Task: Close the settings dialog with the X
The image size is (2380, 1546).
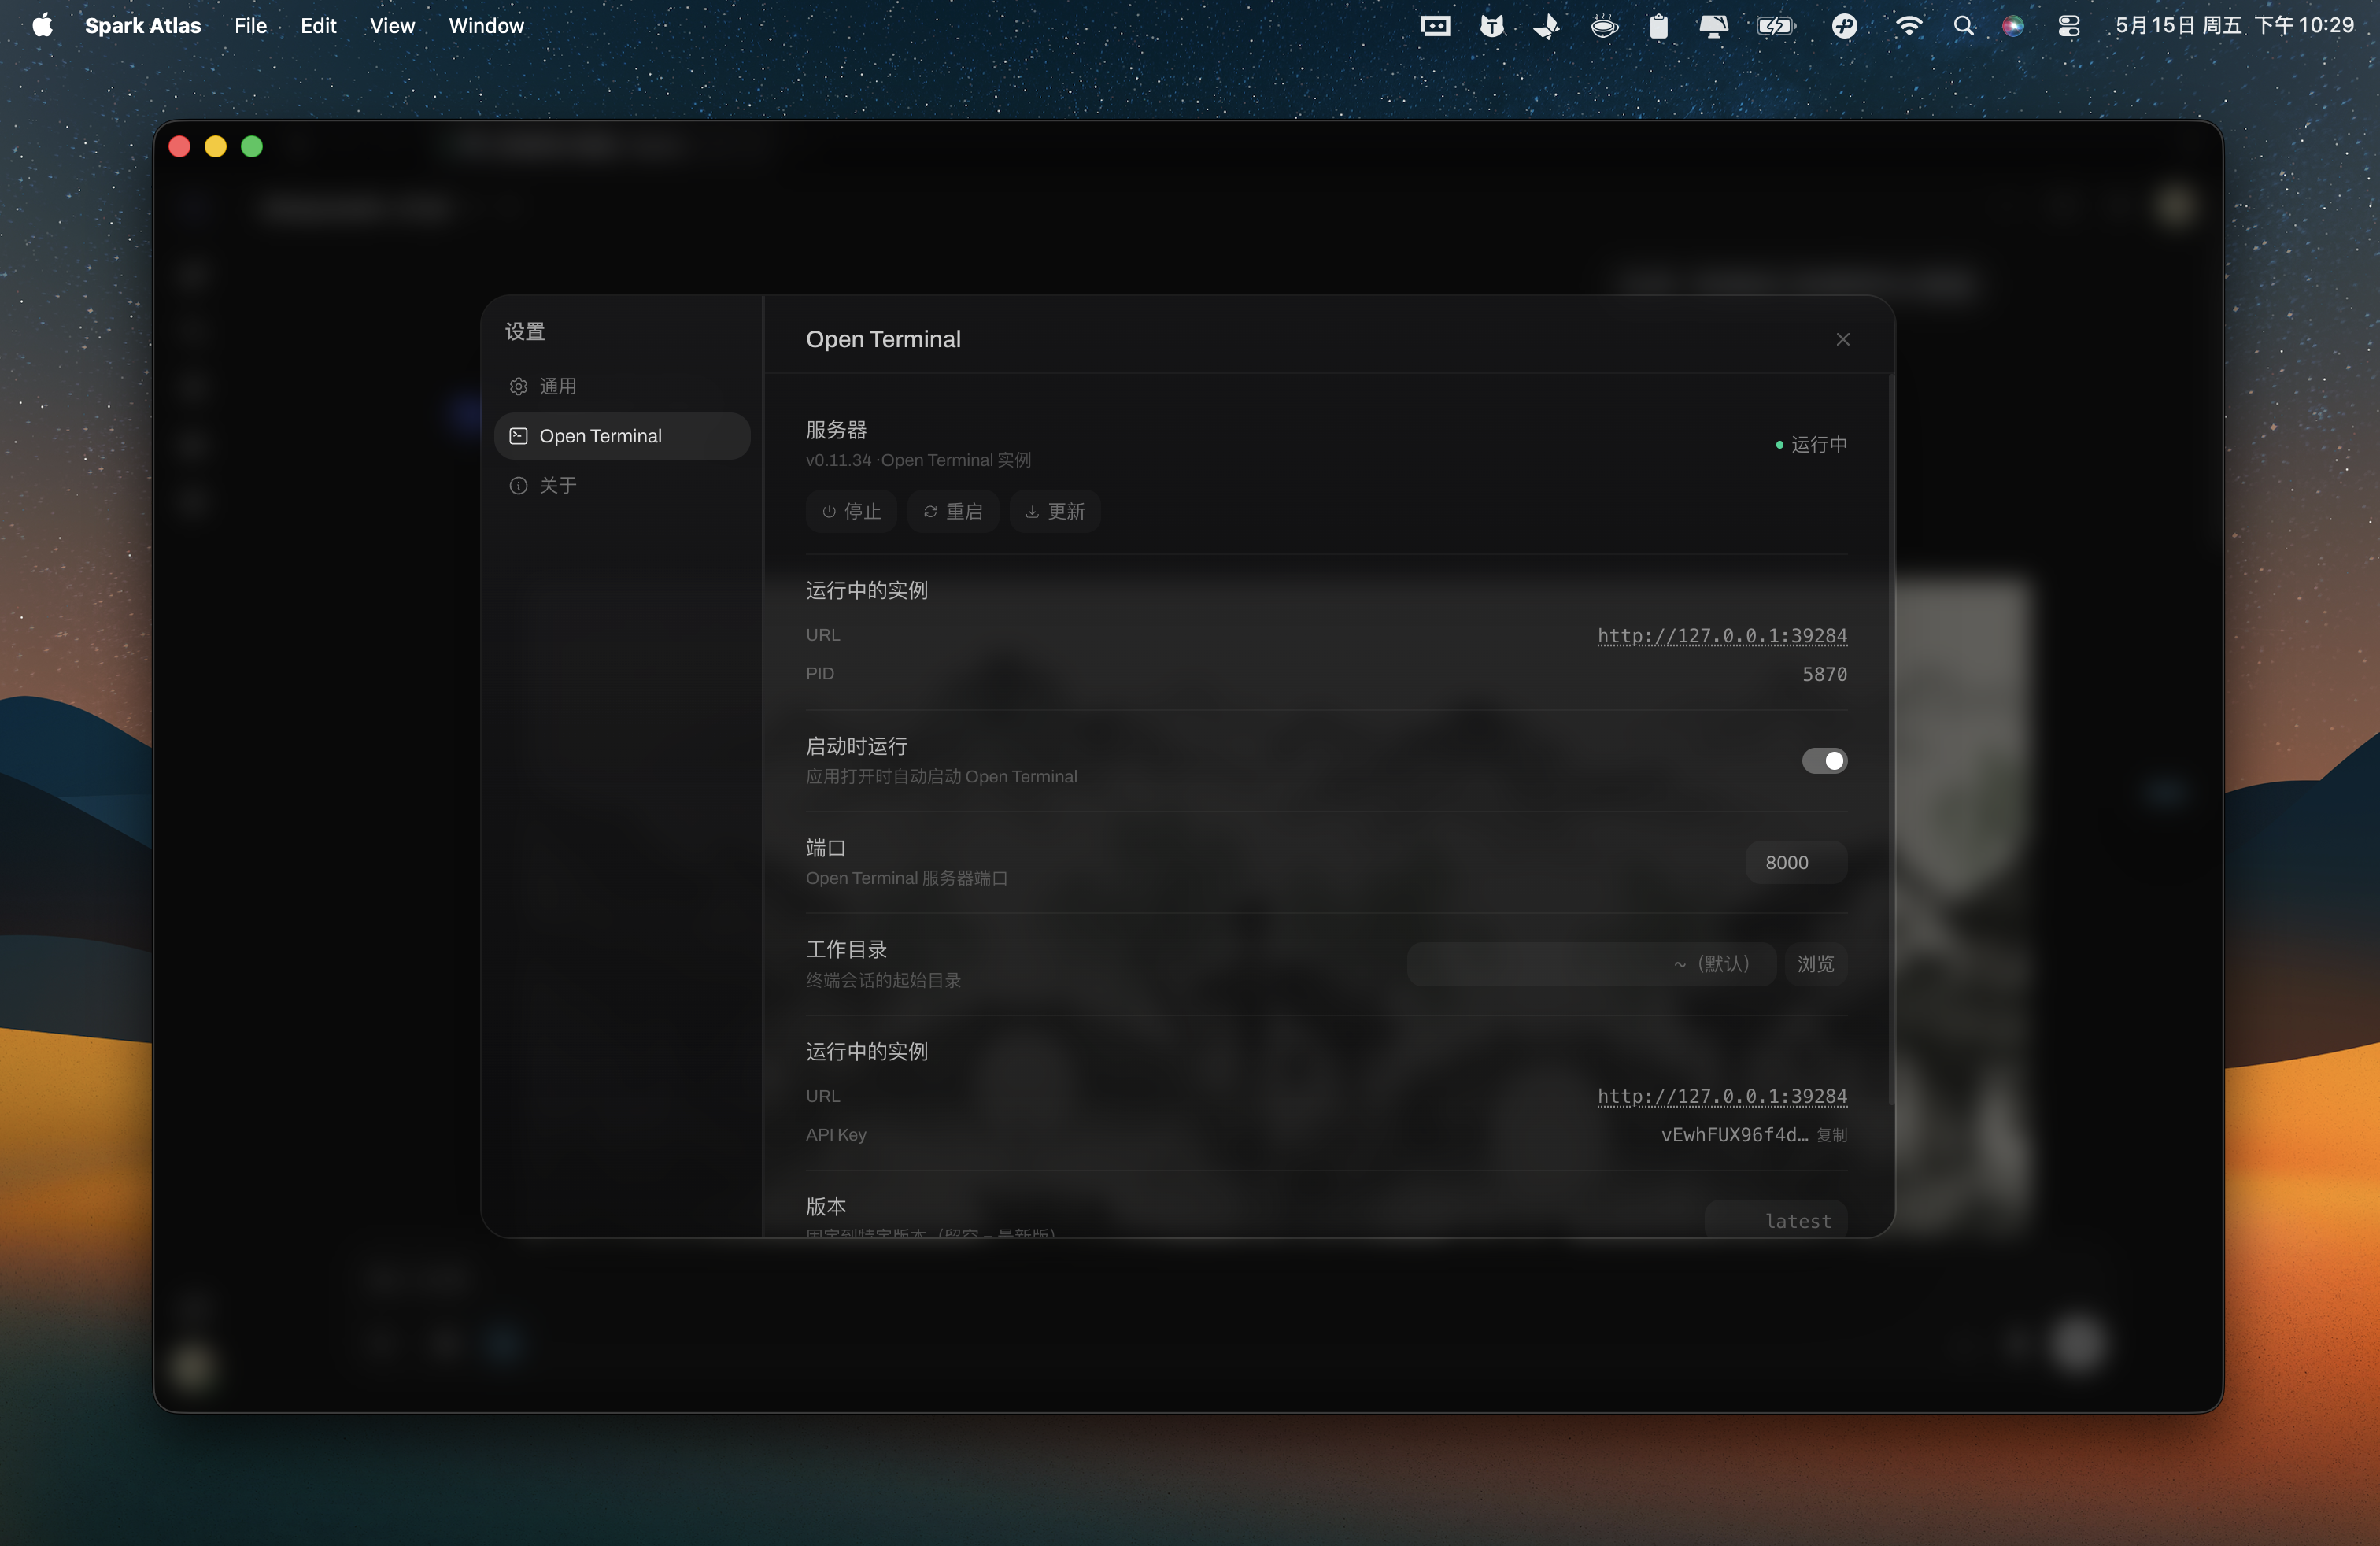Action: (1843, 340)
